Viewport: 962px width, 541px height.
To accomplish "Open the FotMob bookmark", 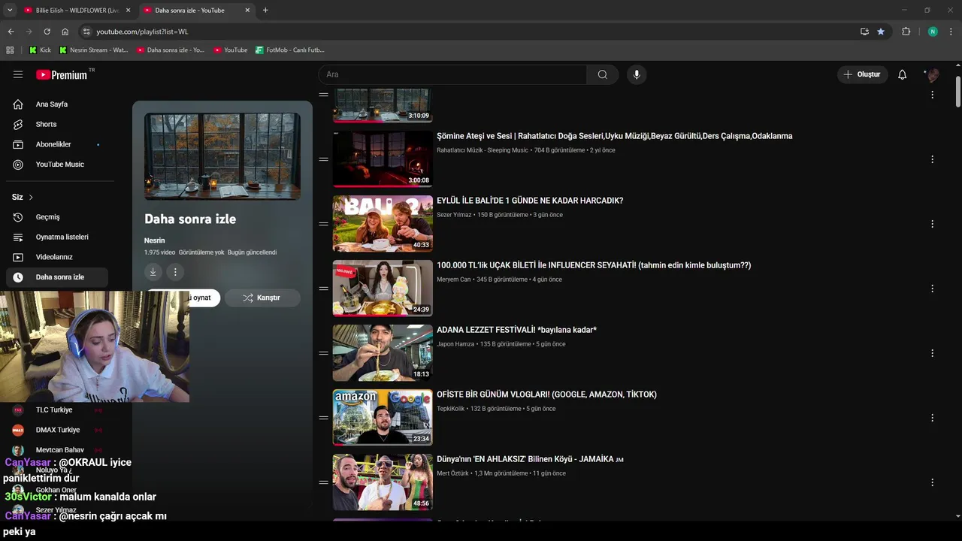I will pos(289,50).
